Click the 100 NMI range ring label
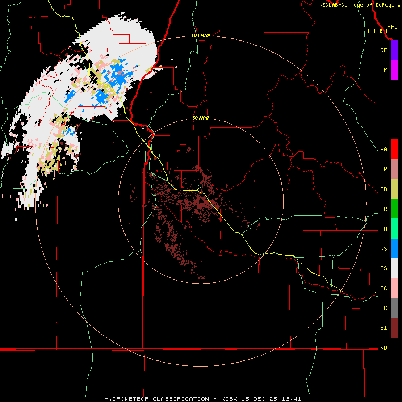 pyautogui.click(x=201, y=35)
